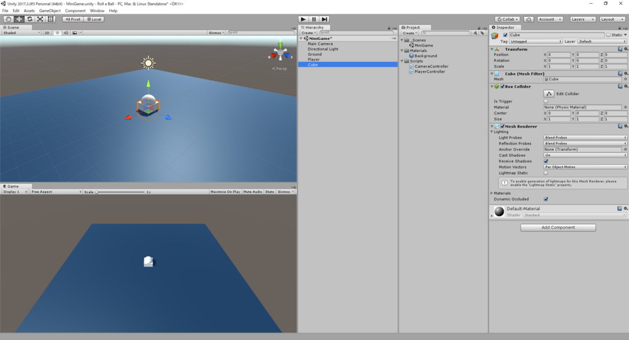Open Mesh Renderer settings gear

(x=626, y=126)
